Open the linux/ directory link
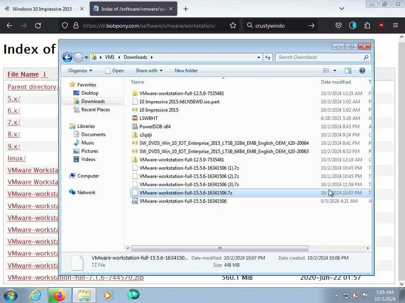 tap(17, 158)
